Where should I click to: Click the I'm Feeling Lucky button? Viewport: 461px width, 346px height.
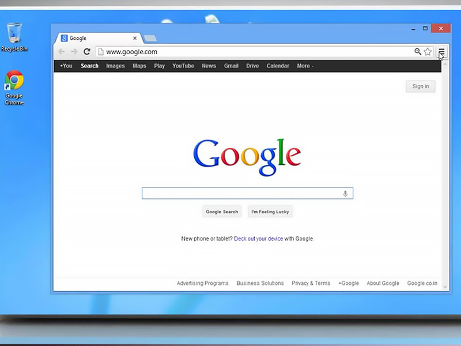pyautogui.click(x=270, y=212)
